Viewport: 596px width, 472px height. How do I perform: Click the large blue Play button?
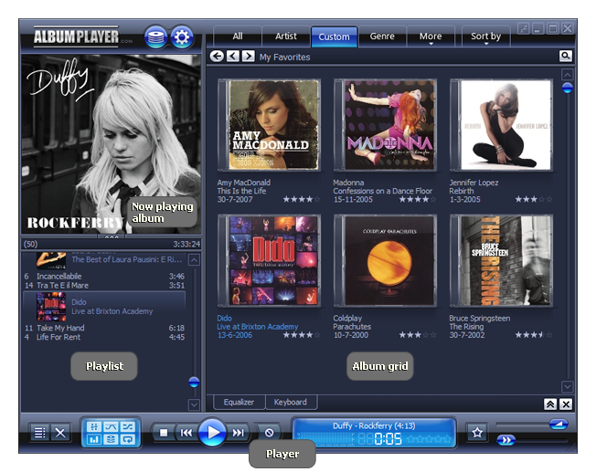[x=212, y=432]
